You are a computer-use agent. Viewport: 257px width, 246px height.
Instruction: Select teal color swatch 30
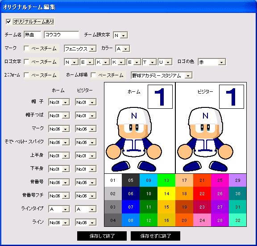(x=238, y=193)
